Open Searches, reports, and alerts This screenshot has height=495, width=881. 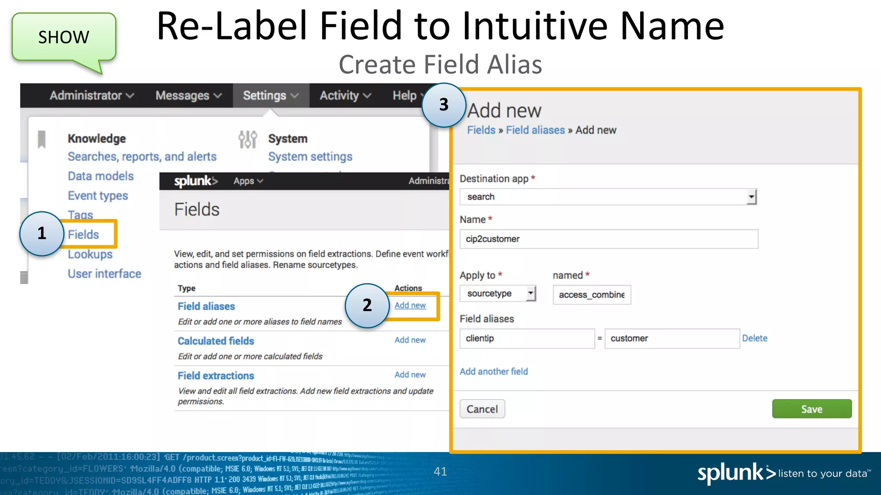(x=142, y=156)
